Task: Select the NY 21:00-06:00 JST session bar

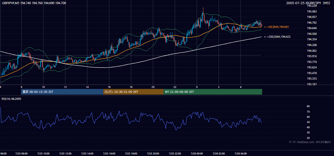Action: coord(213,92)
